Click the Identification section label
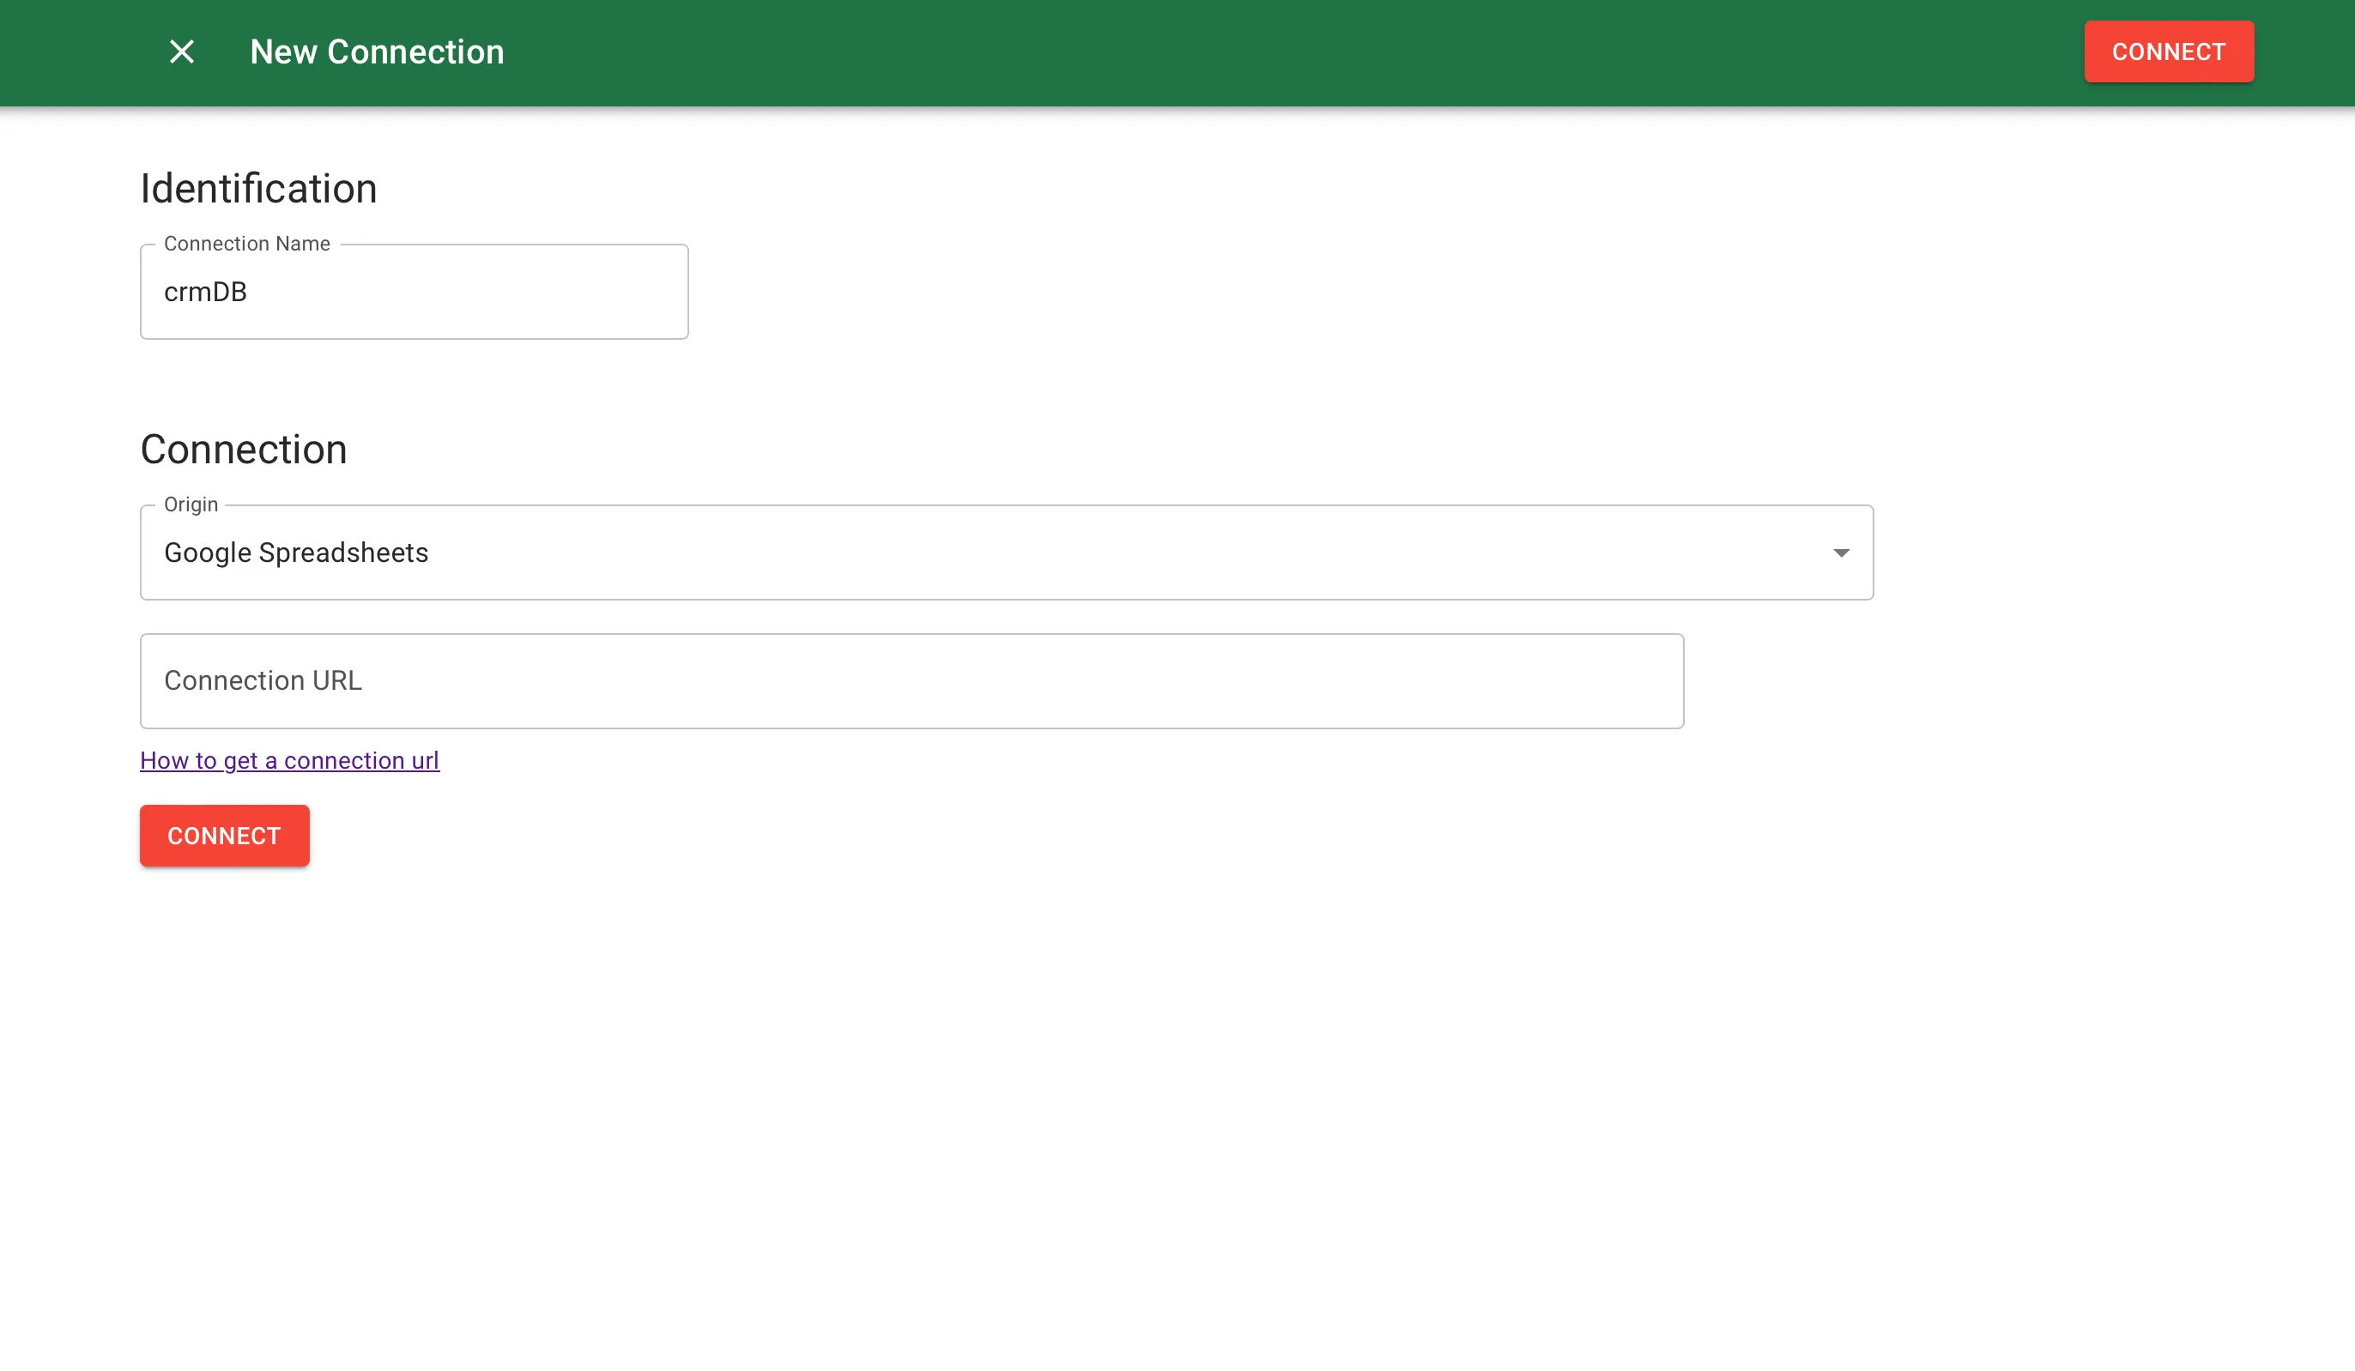 click(x=259, y=190)
